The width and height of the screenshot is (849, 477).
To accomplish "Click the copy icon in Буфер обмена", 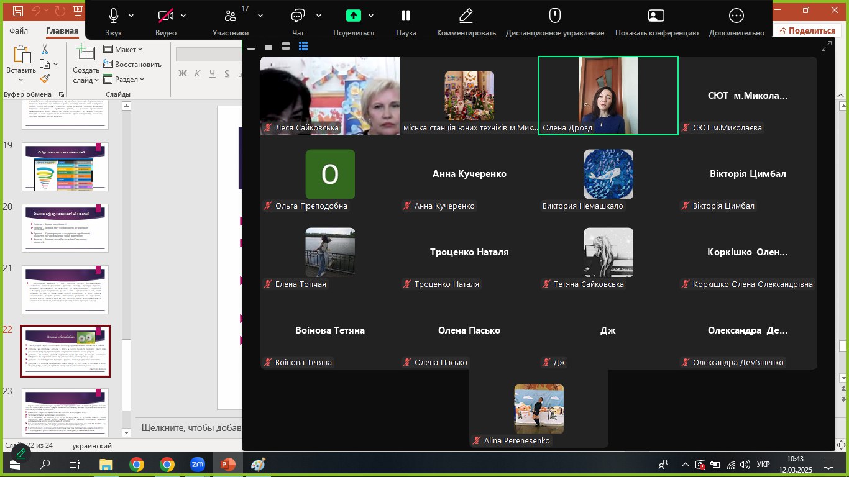I will pos(44,64).
